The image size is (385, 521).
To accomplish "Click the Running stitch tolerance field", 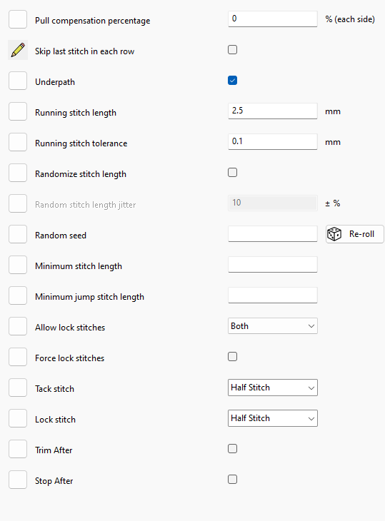I will 273,141.
